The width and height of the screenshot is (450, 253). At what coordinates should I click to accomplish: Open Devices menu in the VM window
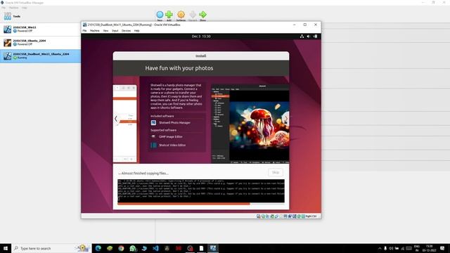tap(126, 31)
